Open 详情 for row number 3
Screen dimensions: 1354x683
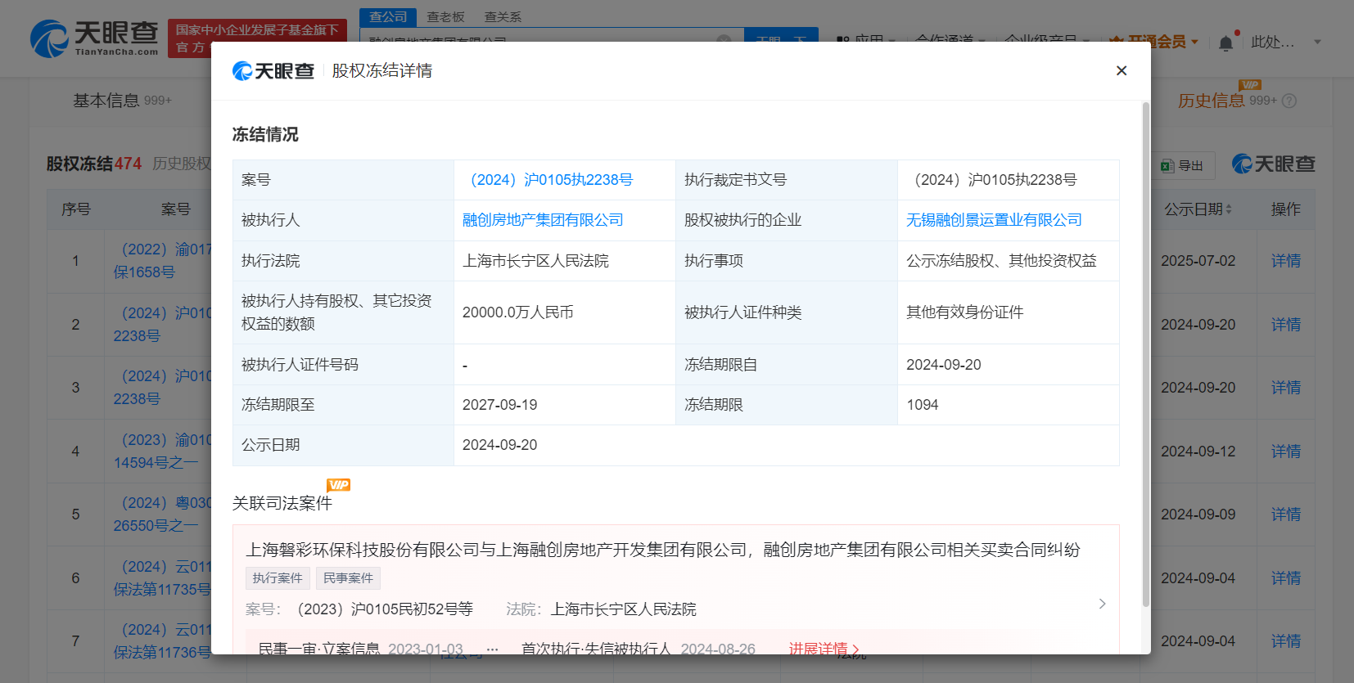pyautogui.click(x=1286, y=388)
